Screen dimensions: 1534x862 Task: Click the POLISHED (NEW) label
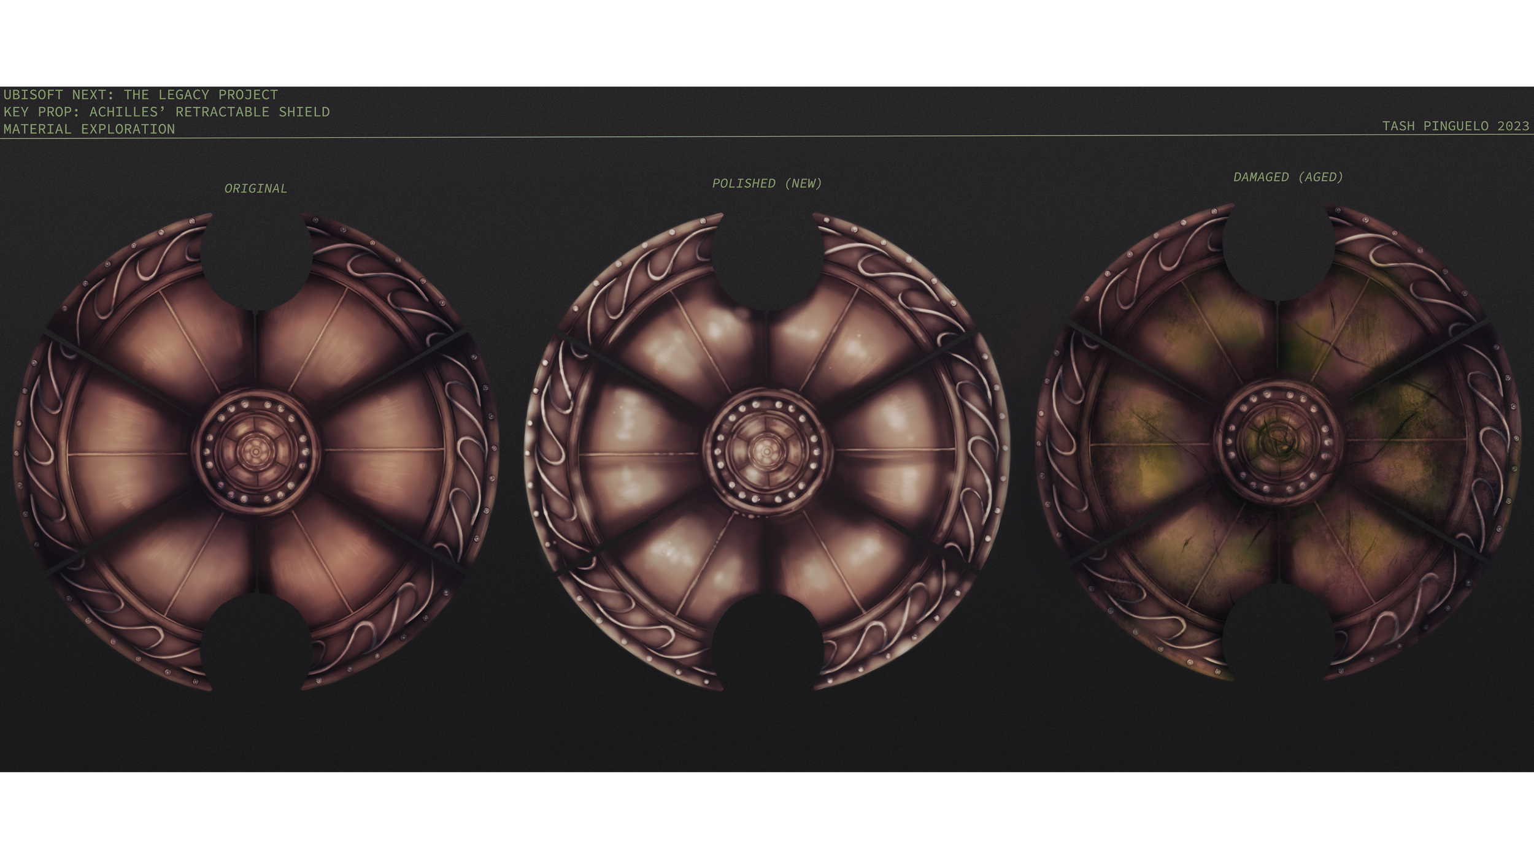[x=766, y=183]
